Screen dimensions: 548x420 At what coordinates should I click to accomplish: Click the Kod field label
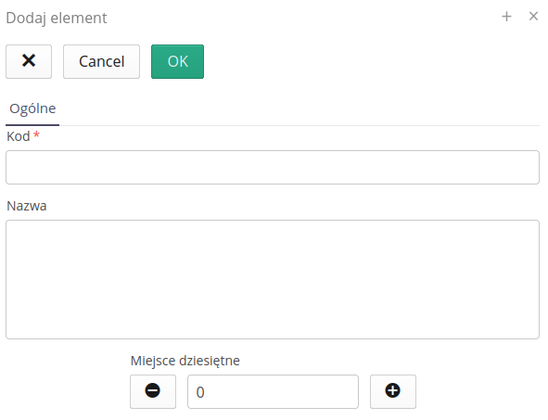[19, 136]
